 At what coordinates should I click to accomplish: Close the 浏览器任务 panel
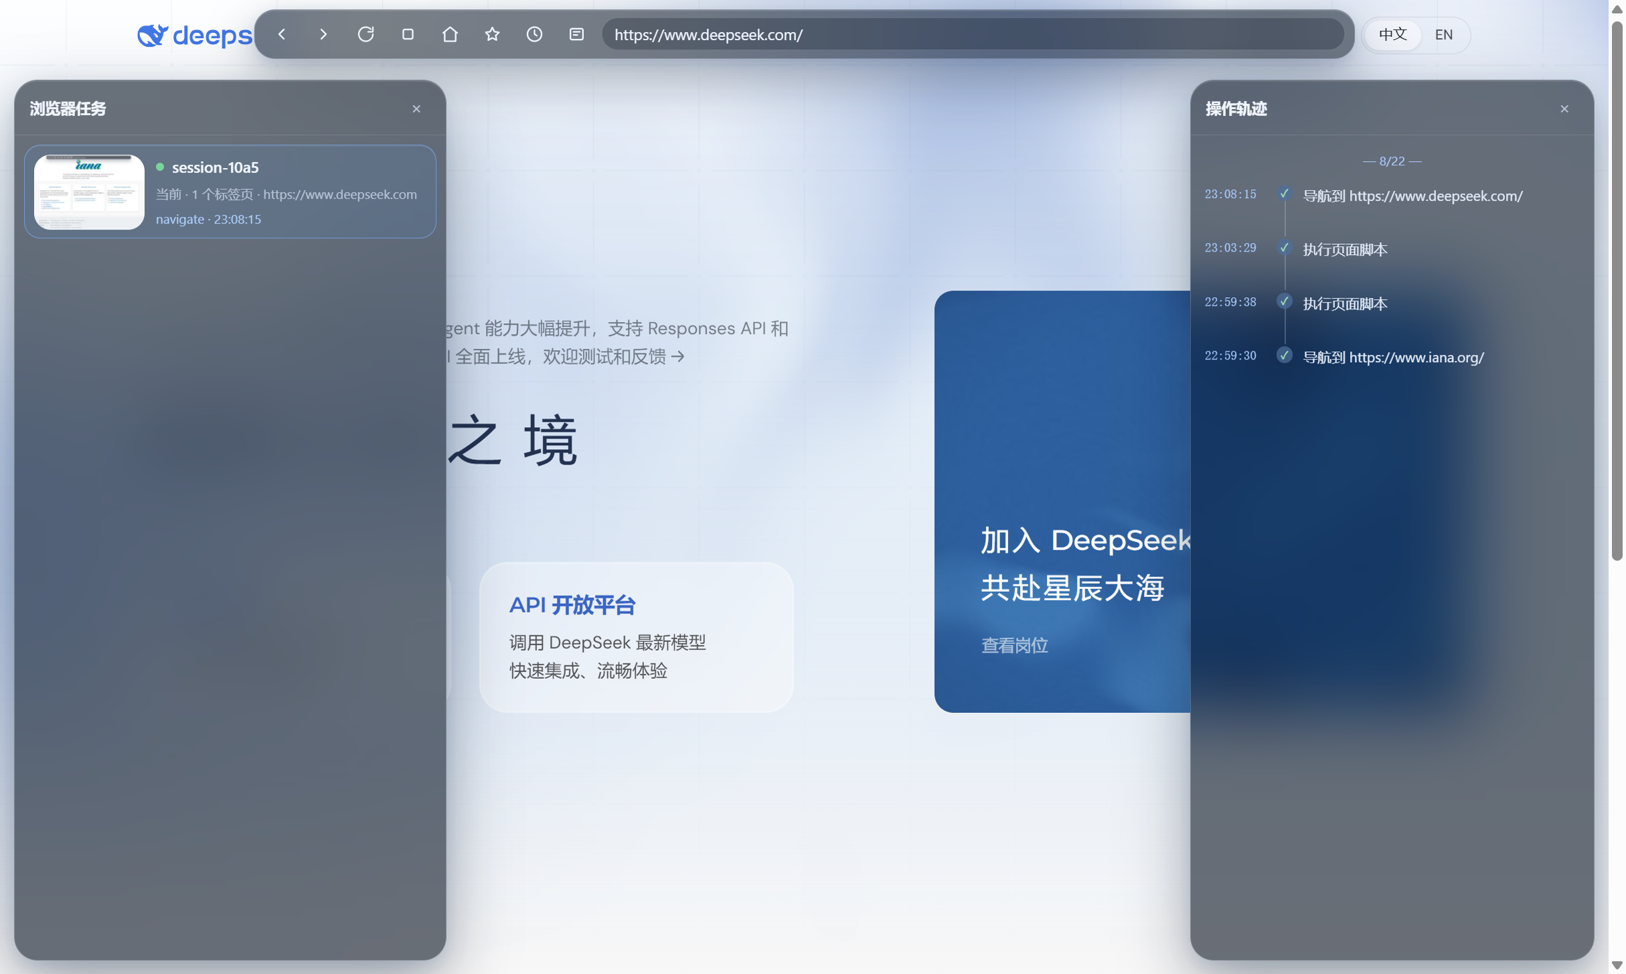pos(416,108)
